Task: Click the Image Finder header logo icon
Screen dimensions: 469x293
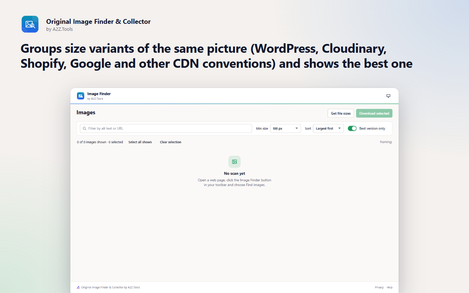Action: 81,96
